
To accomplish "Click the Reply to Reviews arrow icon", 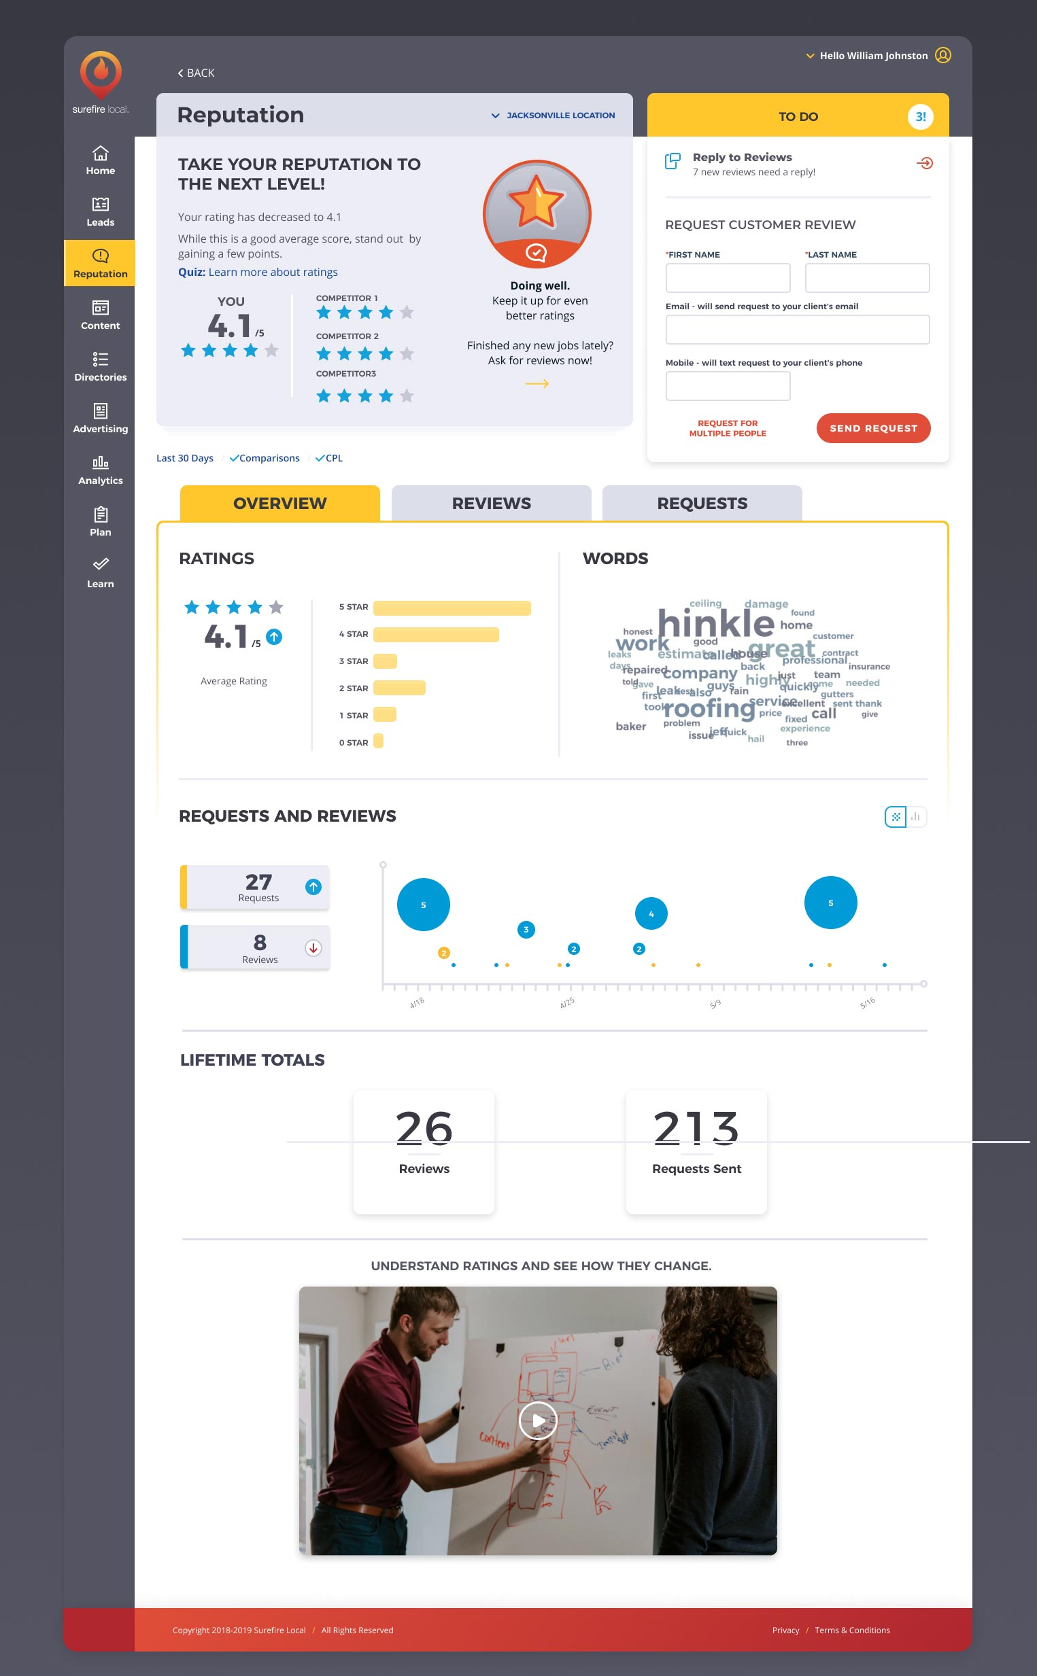I will click(x=924, y=163).
